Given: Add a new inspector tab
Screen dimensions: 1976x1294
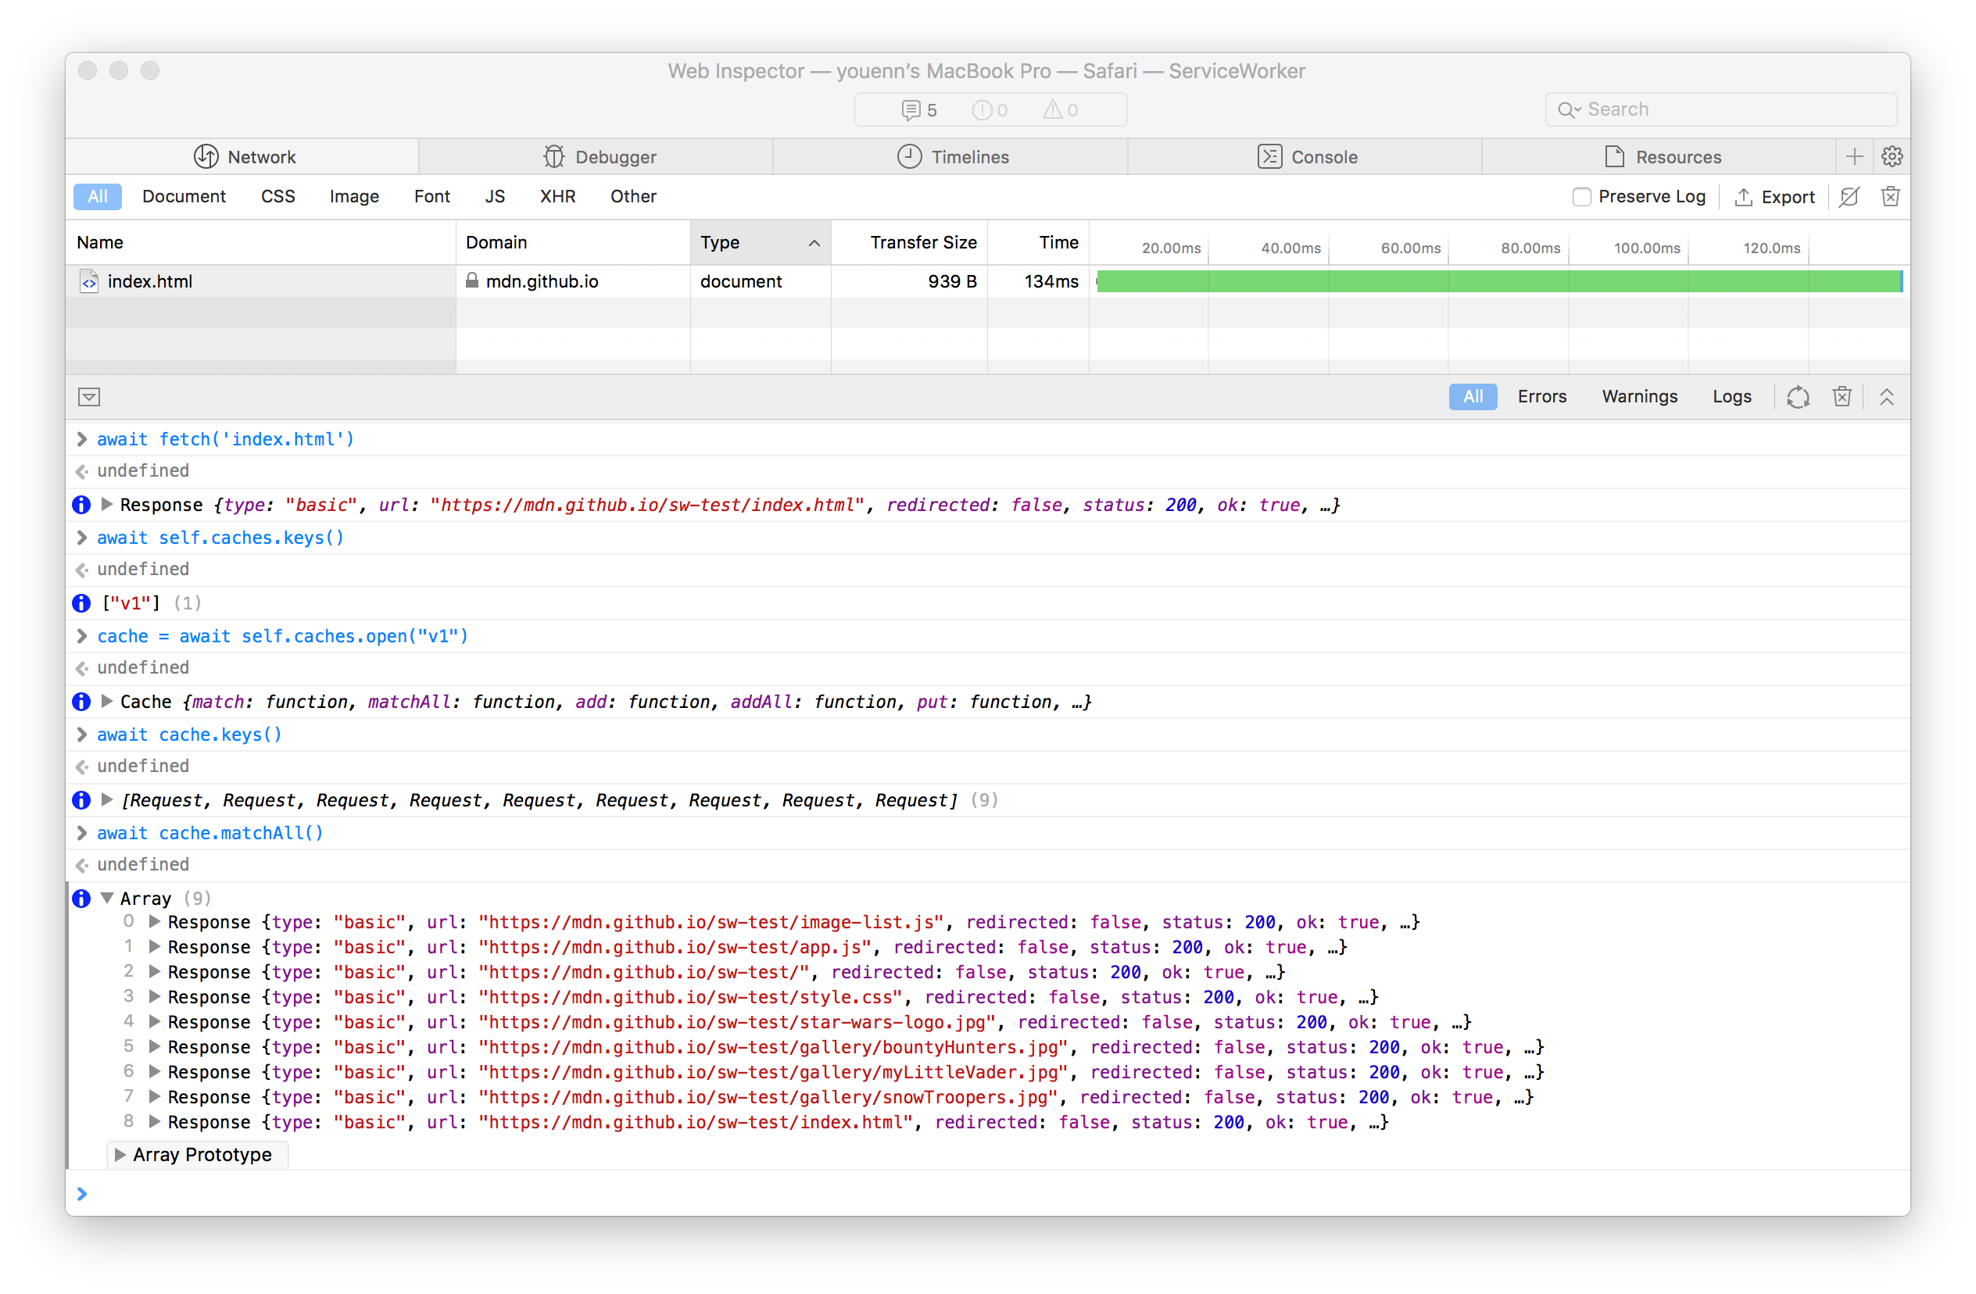Looking at the screenshot, I should pos(1854,157).
